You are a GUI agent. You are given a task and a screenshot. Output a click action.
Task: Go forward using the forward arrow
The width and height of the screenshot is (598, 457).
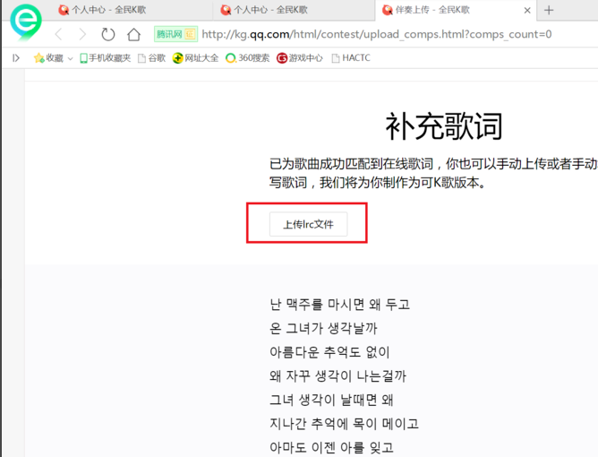[82, 34]
